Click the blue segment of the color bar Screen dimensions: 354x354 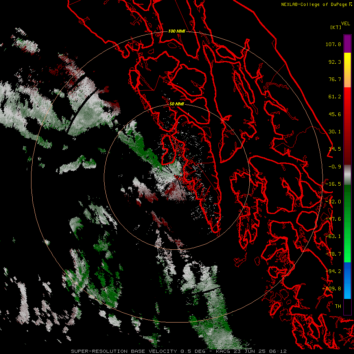(347, 280)
